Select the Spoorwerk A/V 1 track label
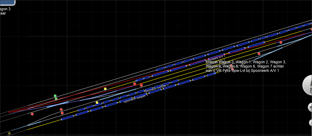Screen dimensions: 312x136 [217, 58]
